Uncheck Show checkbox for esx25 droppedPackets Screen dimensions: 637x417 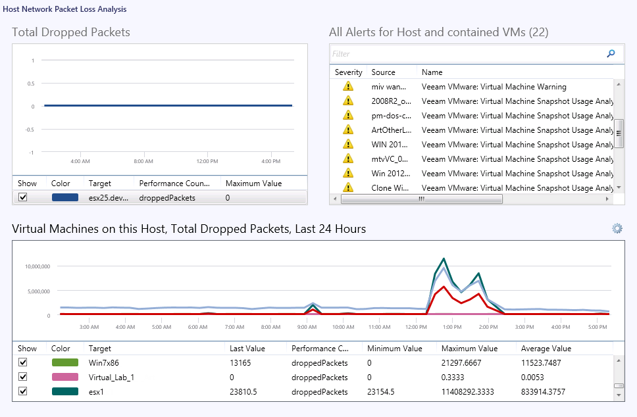tap(23, 197)
